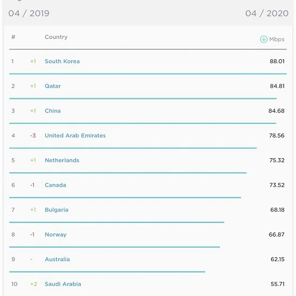Open the Canada country link

55,185
